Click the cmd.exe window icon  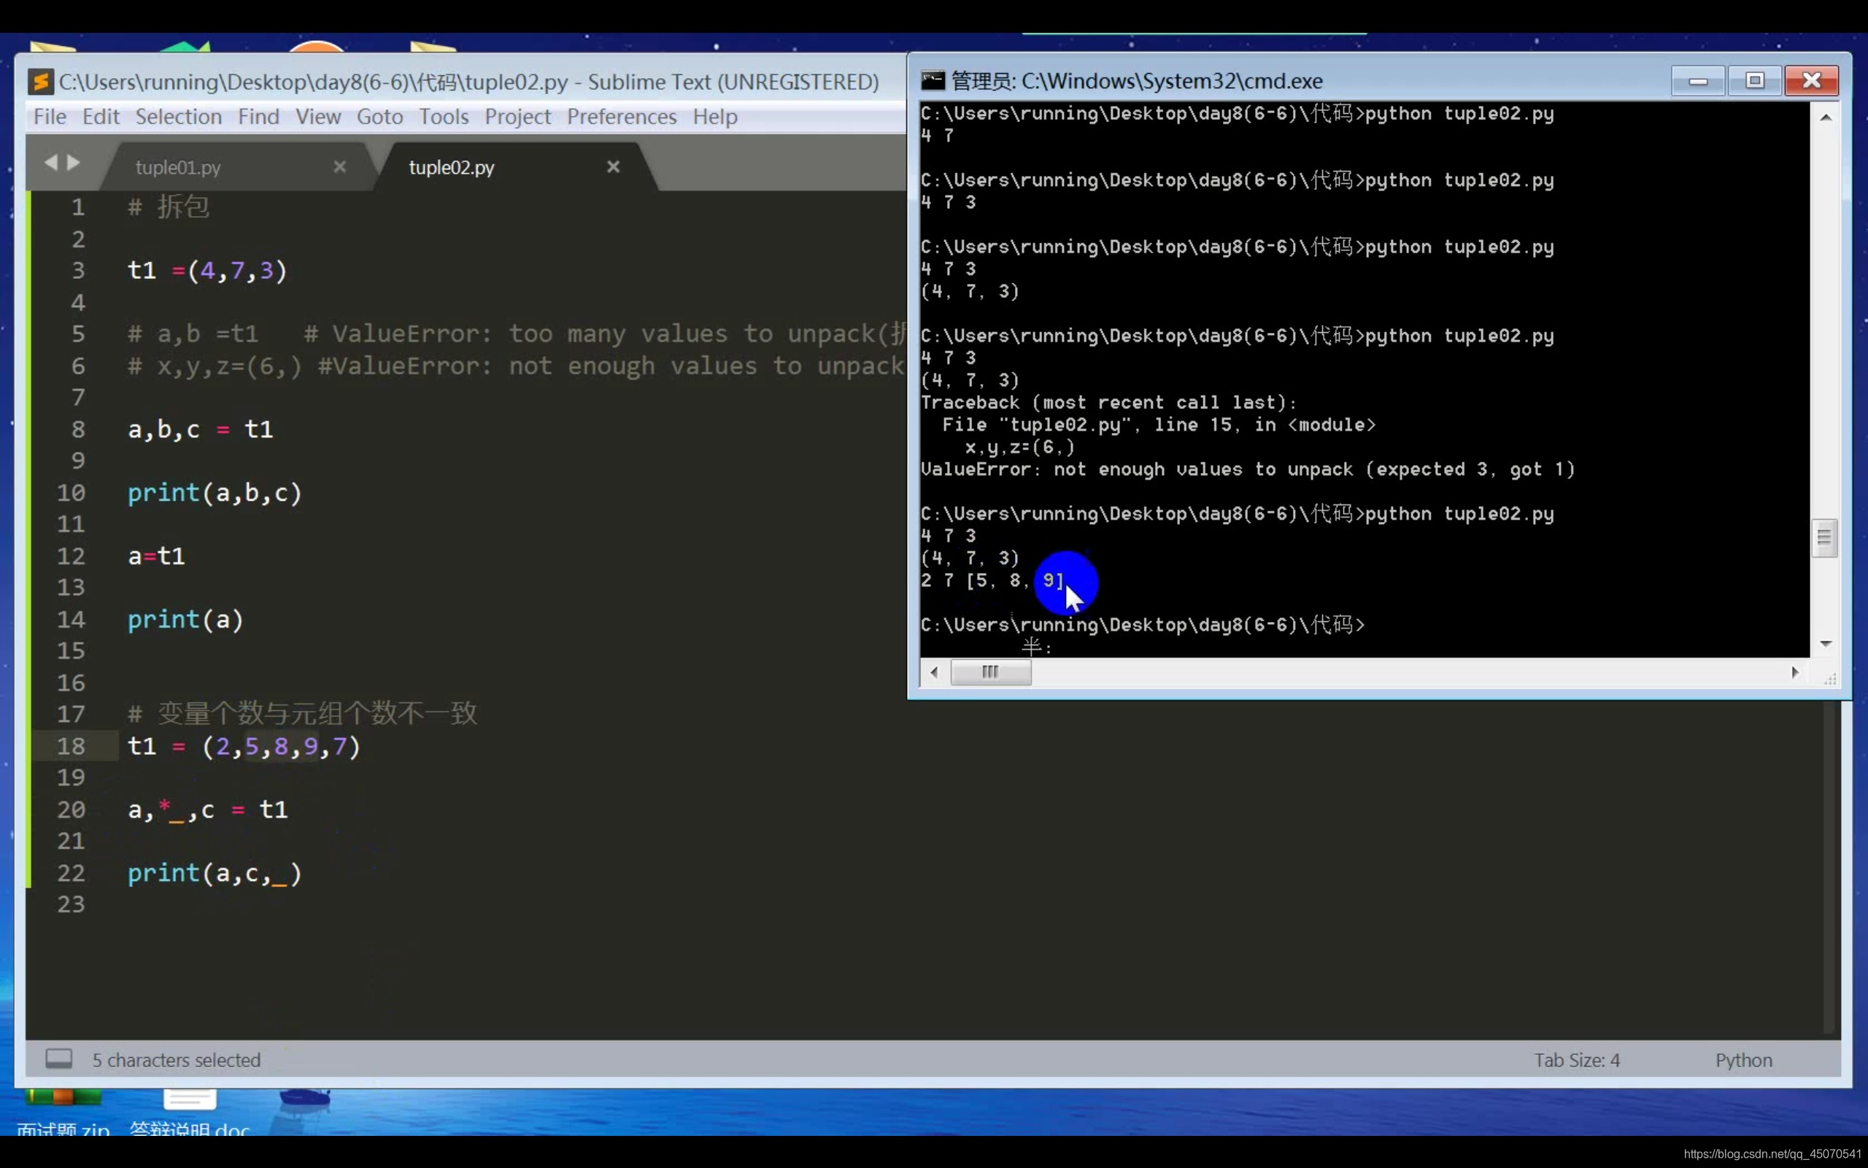coord(933,80)
